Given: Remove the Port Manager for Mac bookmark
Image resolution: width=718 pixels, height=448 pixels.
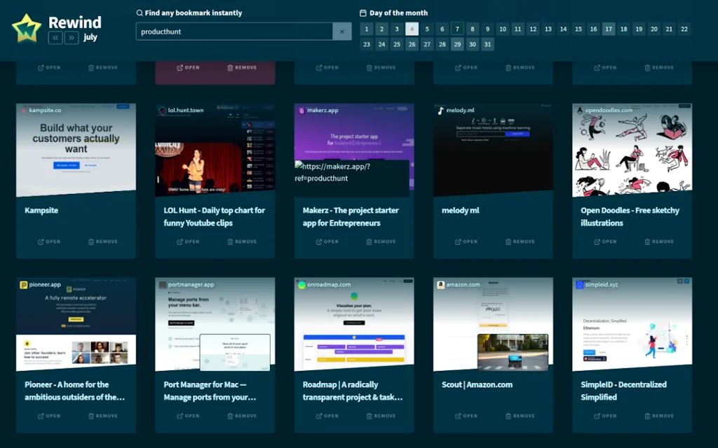Looking at the screenshot, I should point(242,416).
